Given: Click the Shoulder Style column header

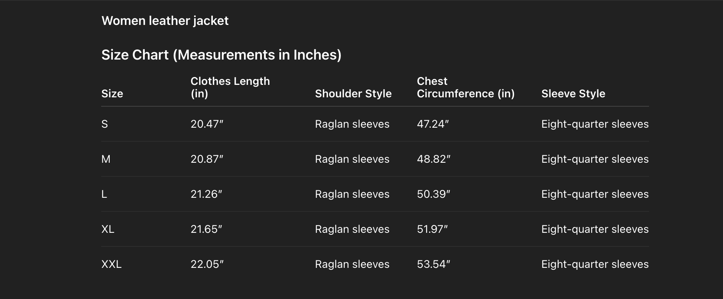Looking at the screenshot, I should 353,93.
